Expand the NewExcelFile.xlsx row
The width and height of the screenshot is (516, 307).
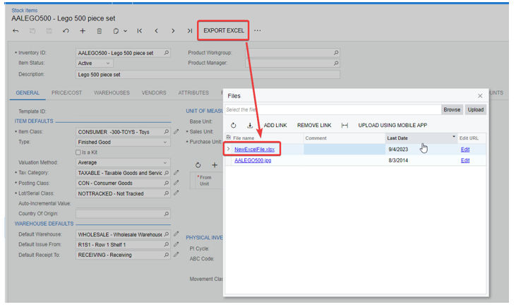(x=228, y=149)
